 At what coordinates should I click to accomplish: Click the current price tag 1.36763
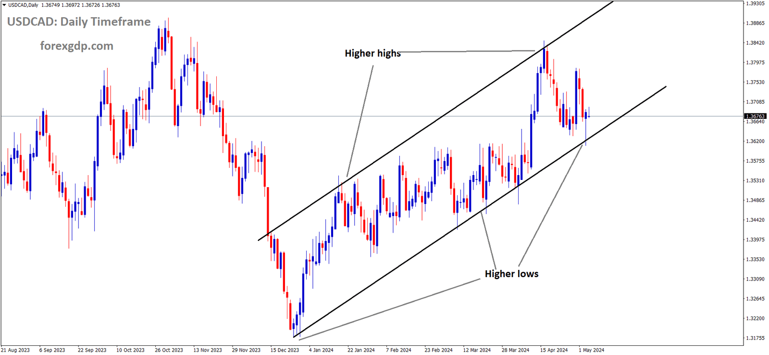click(755, 116)
